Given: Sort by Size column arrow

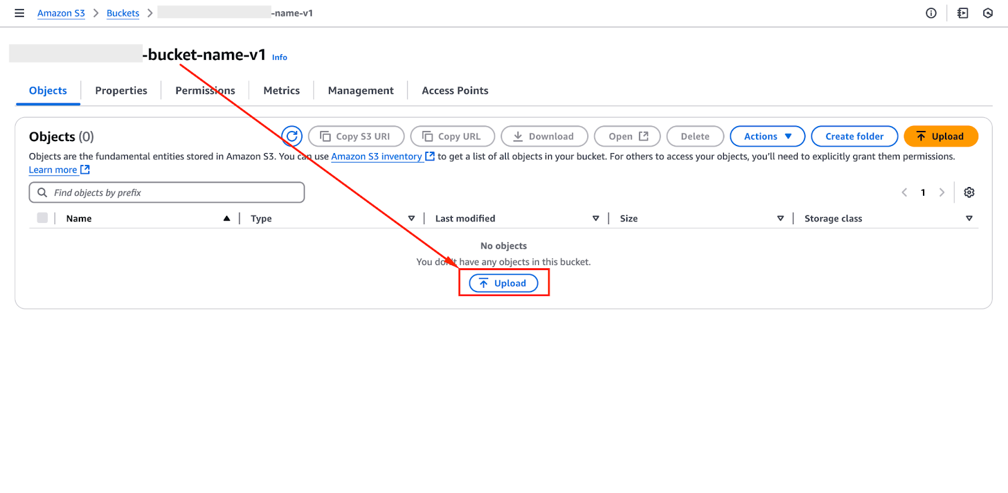Looking at the screenshot, I should [780, 218].
